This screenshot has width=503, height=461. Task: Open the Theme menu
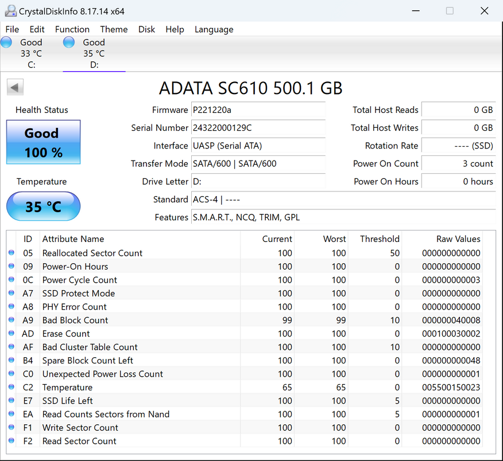114,29
